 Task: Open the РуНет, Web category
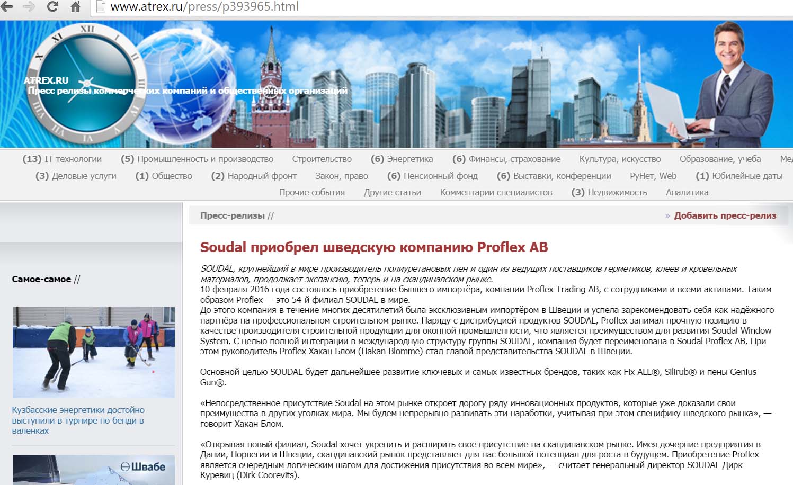pyautogui.click(x=653, y=176)
